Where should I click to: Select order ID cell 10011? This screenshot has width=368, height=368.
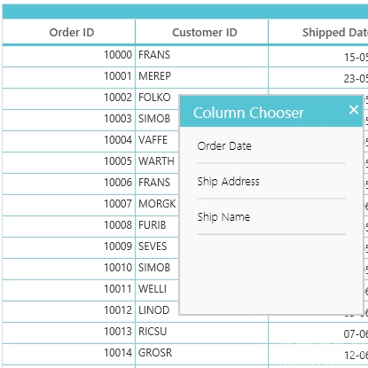point(69,290)
